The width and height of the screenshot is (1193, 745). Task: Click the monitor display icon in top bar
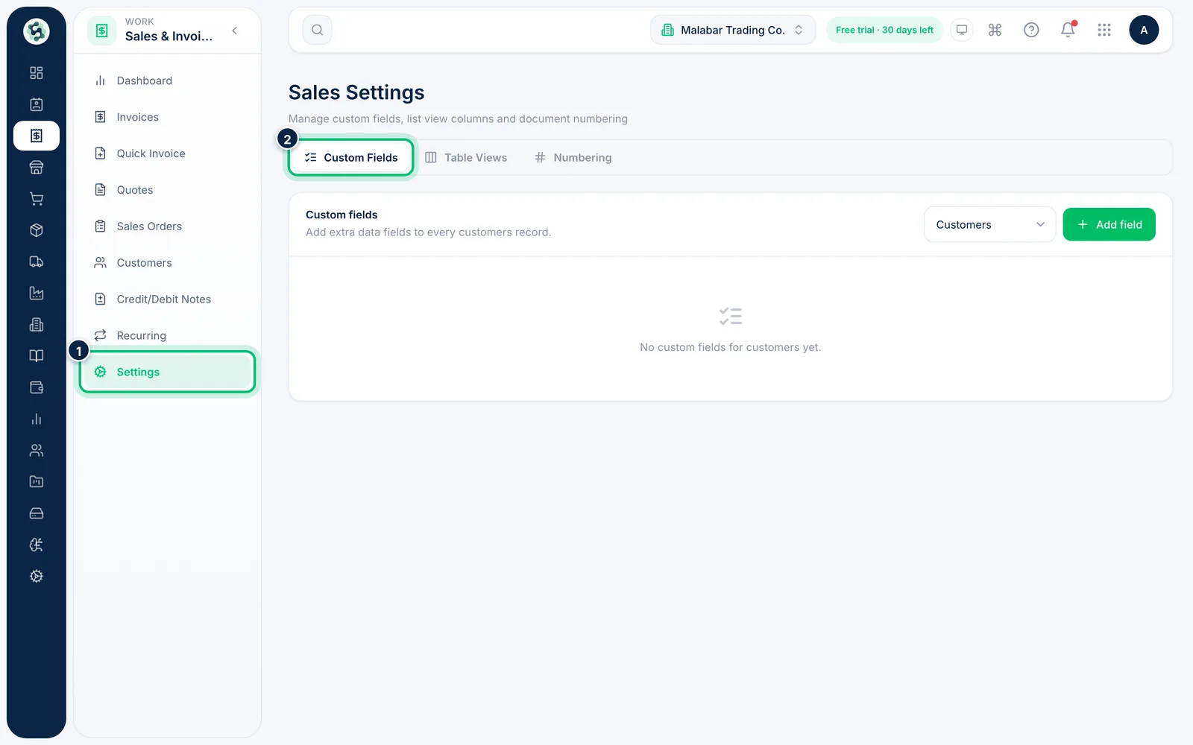(962, 30)
